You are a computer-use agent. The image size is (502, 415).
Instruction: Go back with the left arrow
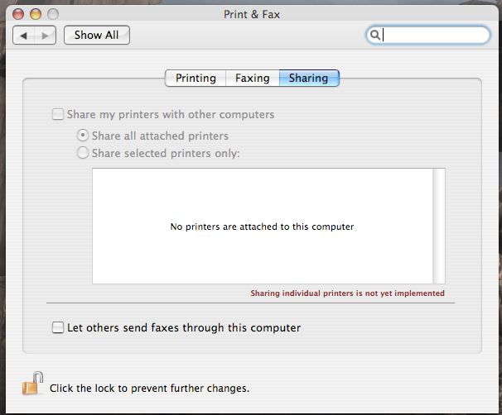(23, 36)
